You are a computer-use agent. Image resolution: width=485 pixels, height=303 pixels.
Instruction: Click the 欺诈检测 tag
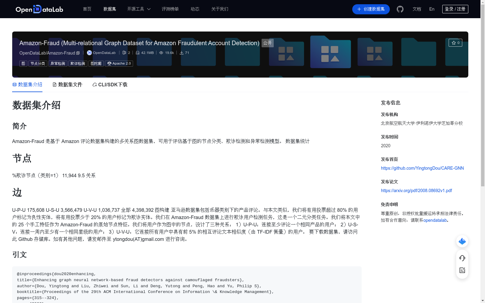[78, 64]
